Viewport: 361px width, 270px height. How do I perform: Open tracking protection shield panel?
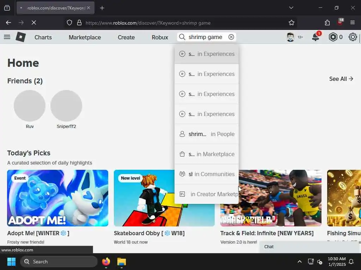(x=69, y=23)
